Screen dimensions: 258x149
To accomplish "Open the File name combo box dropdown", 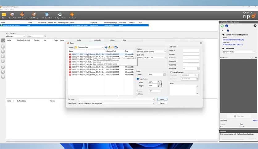I will pos(153,99).
